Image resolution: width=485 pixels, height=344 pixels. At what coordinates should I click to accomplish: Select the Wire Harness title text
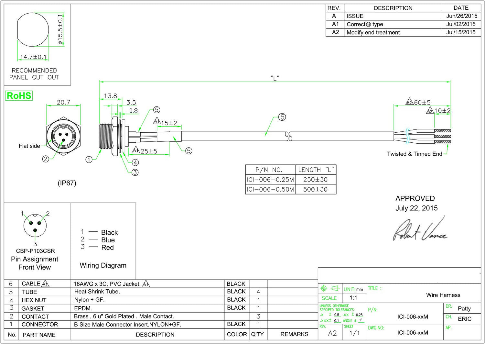click(x=443, y=295)
